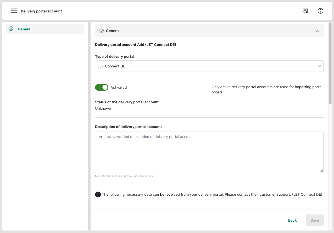Image resolution: width=334 pixels, height=233 pixels.
Task: Click the Type of delivery portal label
Action: (115, 56)
